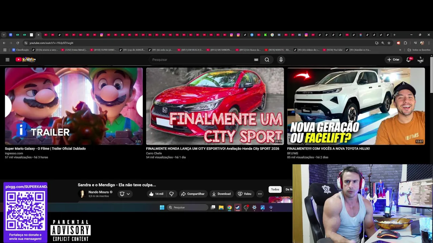Open the VAI XANDIN bookmark
Viewport: 433px width, 243px height.
(x=219, y=50)
